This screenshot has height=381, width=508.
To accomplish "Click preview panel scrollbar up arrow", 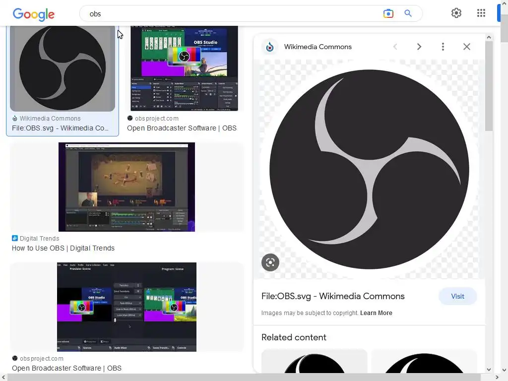I will [x=489, y=37].
